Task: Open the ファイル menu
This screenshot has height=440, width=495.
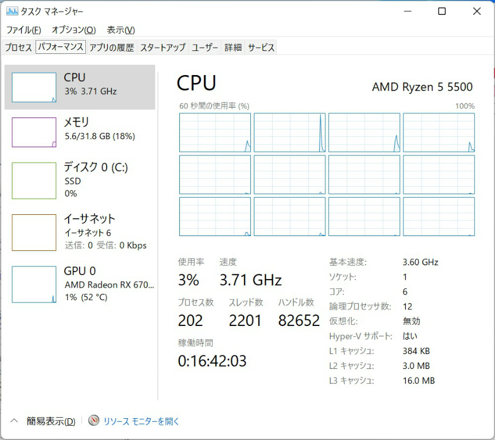Action: pyautogui.click(x=23, y=30)
